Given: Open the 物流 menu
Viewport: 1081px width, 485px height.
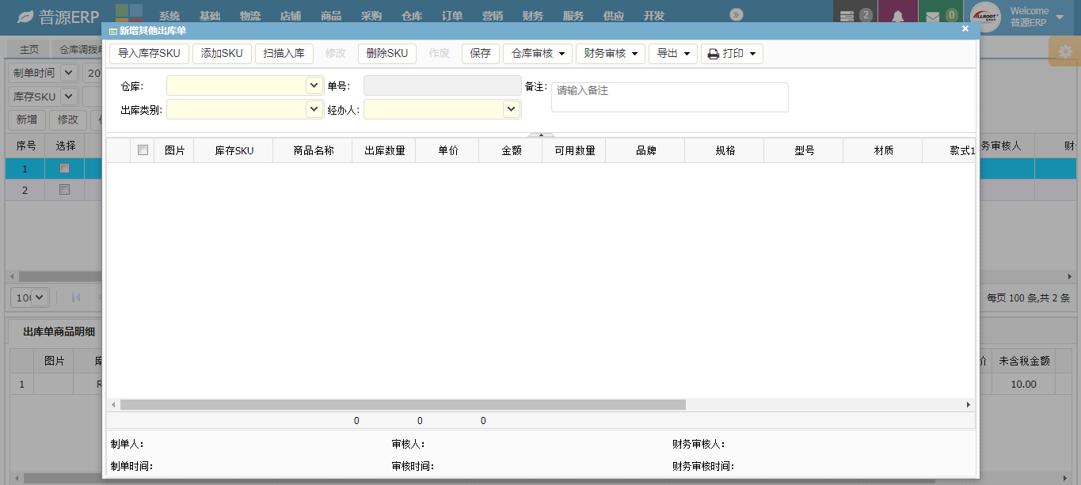Looking at the screenshot, I should click(250, 16).
